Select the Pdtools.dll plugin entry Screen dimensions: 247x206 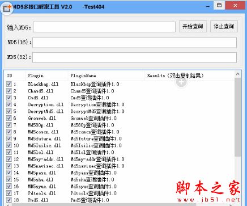[x=42, y=193]
